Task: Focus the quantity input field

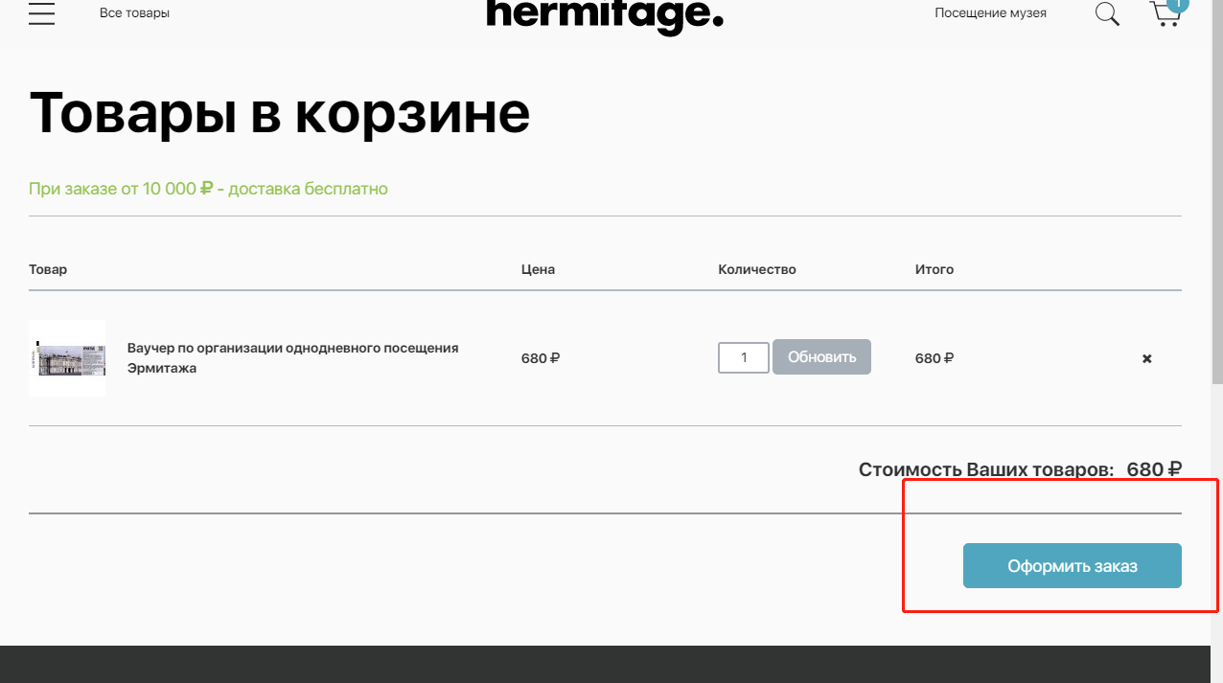Action: 744,357
